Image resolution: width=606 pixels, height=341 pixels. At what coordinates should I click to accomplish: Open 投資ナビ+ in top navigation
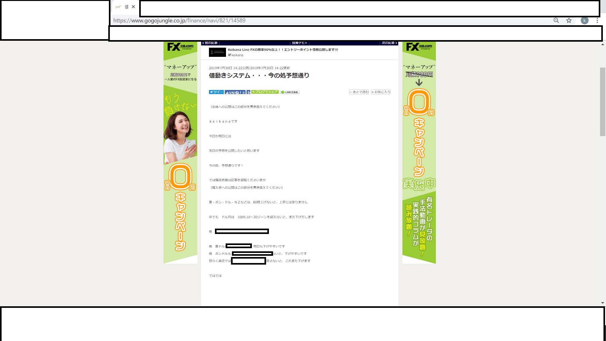tap(299, 43)
